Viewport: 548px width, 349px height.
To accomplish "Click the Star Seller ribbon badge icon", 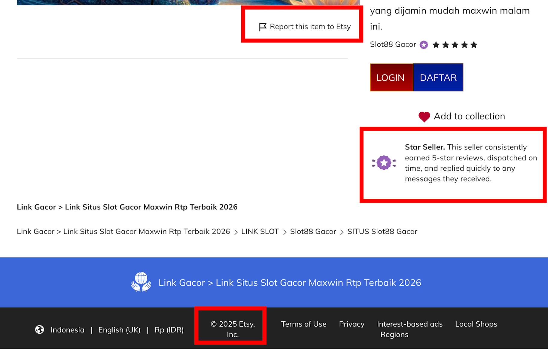I will (x=384, y=162).
